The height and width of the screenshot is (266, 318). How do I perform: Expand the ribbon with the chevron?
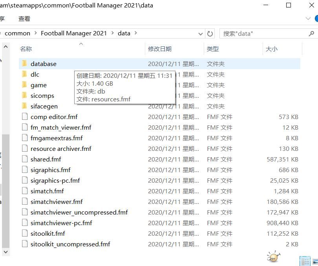(x=308, y=19)
